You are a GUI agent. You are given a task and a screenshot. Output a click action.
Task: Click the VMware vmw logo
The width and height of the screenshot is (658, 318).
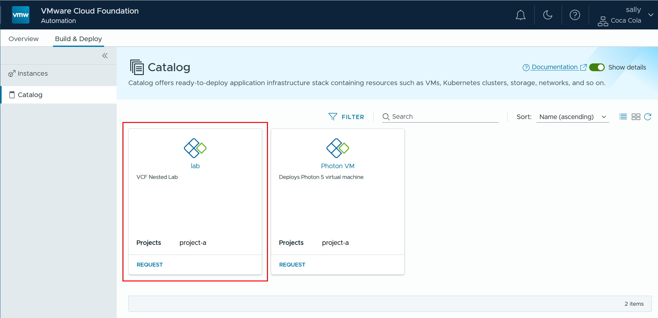(21, 15)
